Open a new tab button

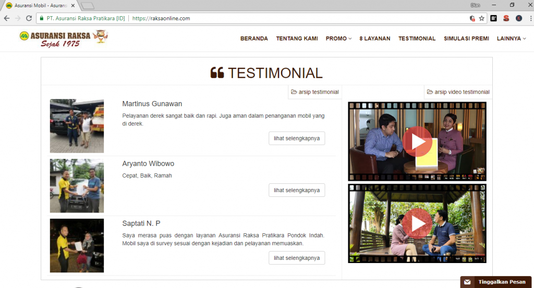click(88, 6)
